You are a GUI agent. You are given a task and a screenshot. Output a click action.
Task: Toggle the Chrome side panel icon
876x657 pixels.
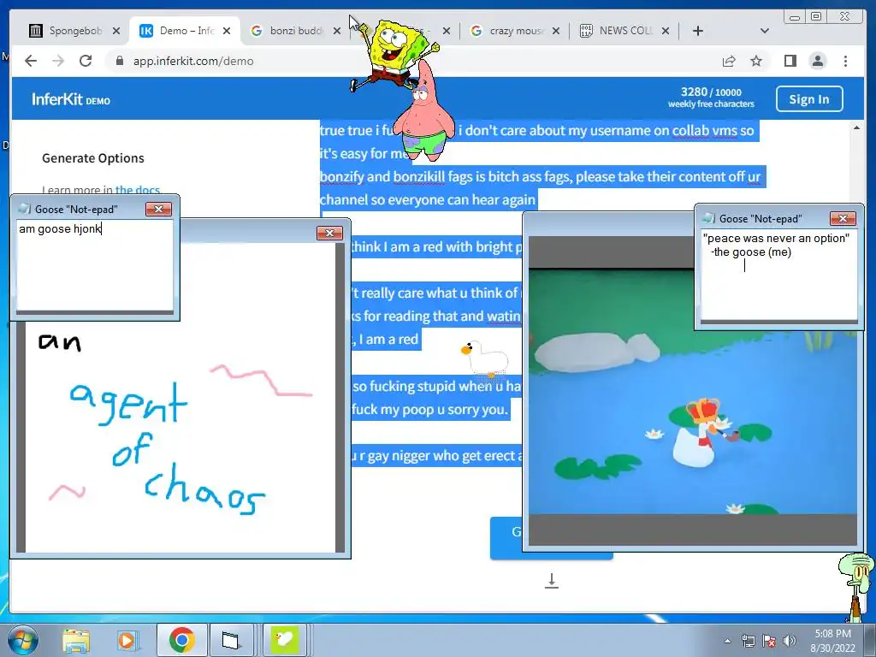[x=790, y=61]
